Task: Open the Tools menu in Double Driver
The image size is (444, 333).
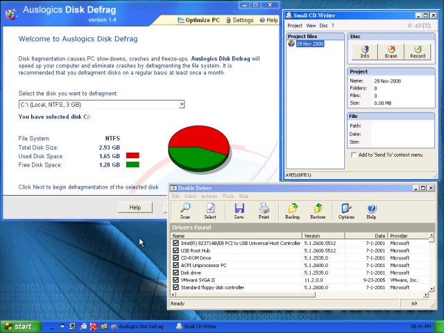Action: (x=228, y=196)
